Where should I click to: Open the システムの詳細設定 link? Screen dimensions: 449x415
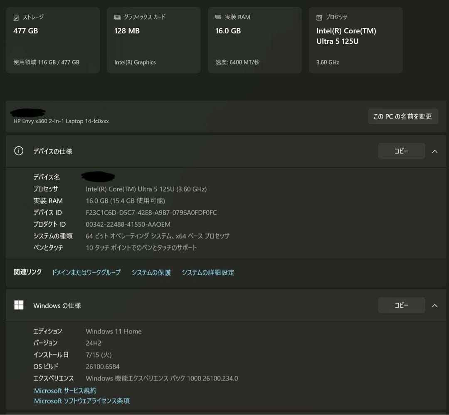tap(208, 272)
